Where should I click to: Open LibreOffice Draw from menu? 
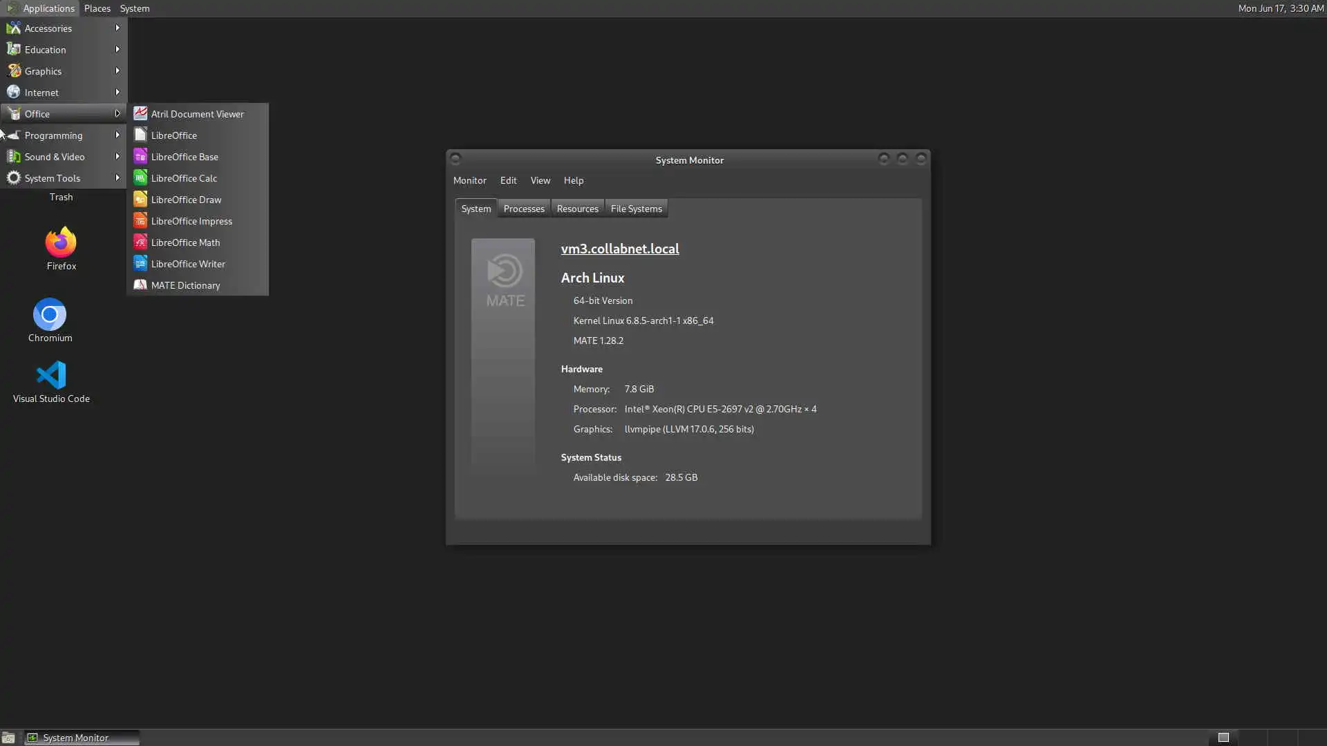186,200
